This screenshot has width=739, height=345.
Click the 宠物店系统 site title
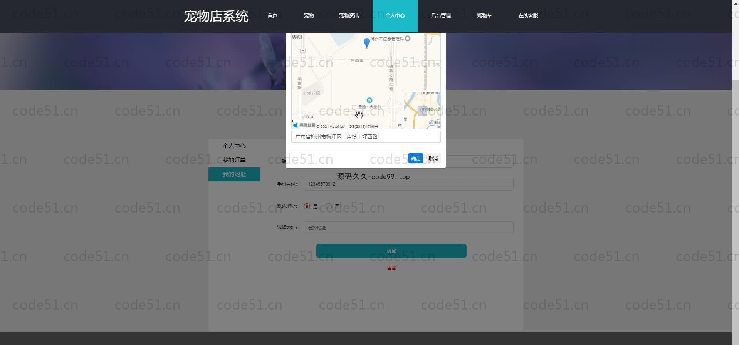pos(216,17)
